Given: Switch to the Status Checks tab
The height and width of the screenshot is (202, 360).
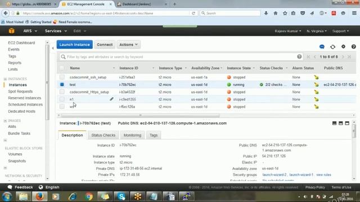Looking at the screenshot, I should (103, 135).
